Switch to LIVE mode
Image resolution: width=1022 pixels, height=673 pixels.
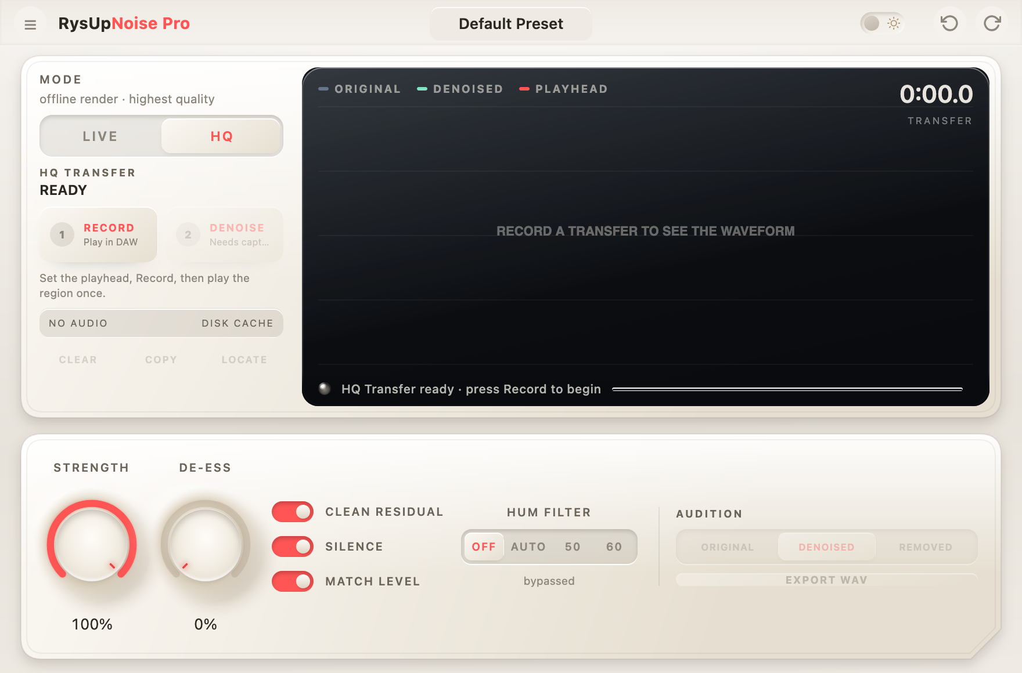pyautogui.click(x=100, y=136)
